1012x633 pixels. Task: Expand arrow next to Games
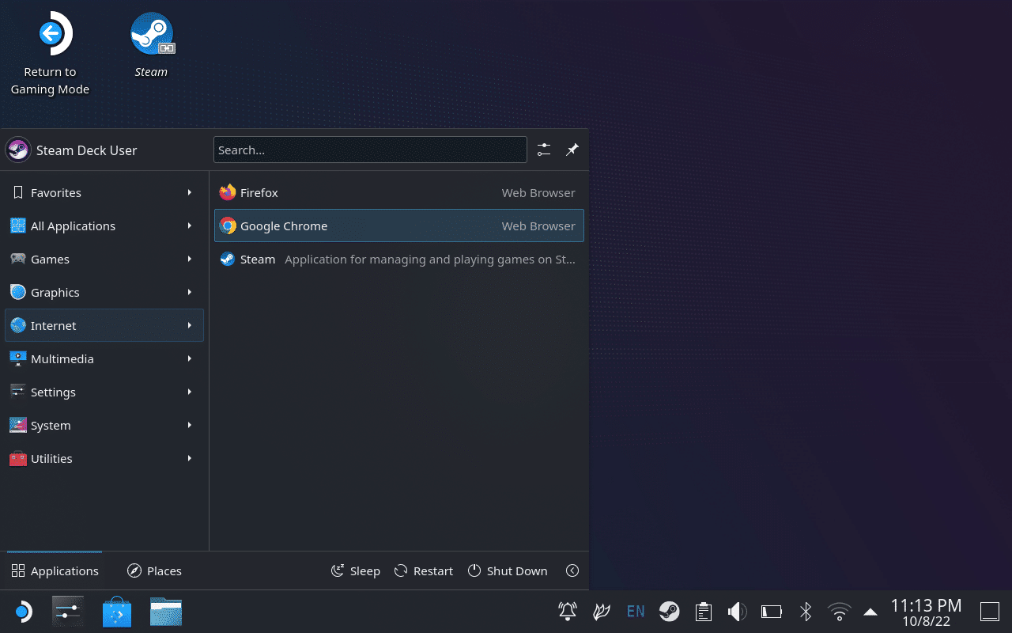click(x=190, y=259)
